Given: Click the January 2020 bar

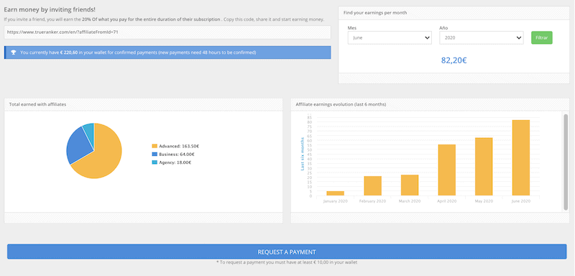Looking at the screenshot, I should pyautogui.click(x=335, y=193).
